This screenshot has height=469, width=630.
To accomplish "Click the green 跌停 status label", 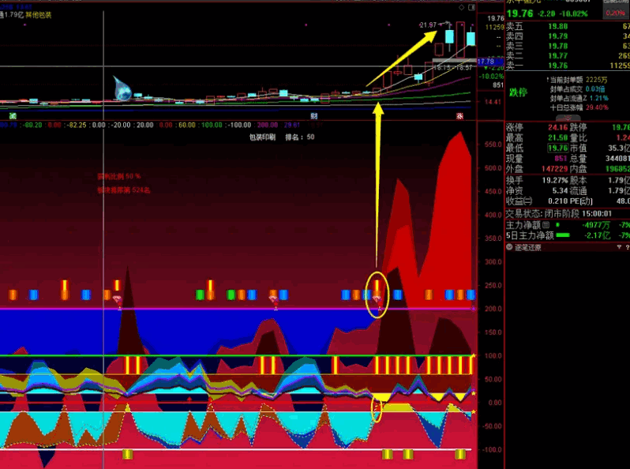I will point(518,92).
